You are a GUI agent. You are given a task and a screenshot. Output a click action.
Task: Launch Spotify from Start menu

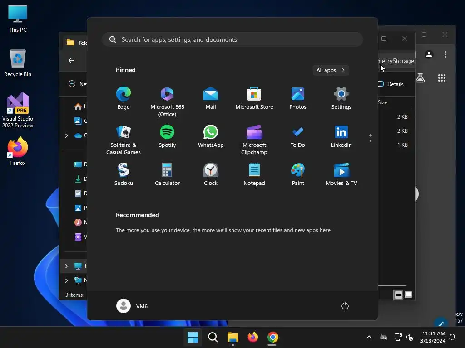click(x=167, y=136)
